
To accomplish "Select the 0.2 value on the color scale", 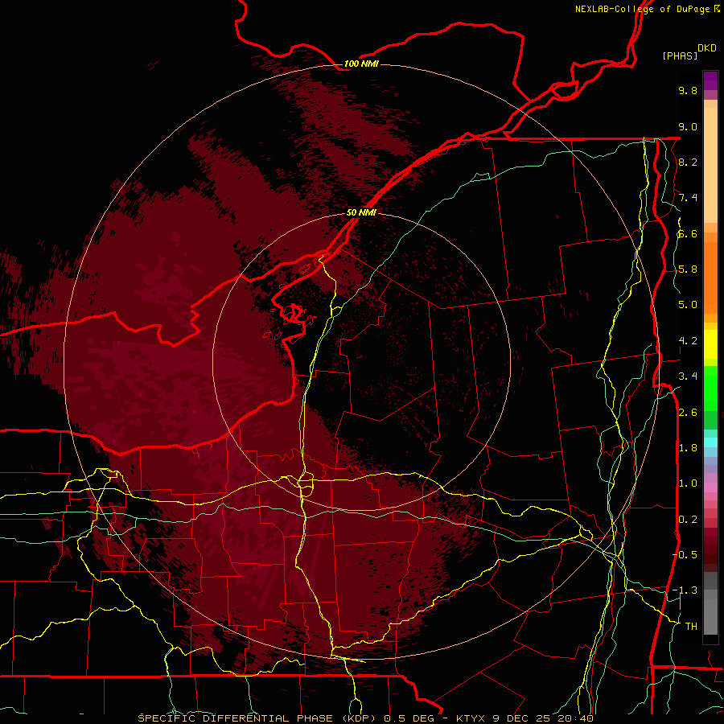I will click(x=688, y=520).
